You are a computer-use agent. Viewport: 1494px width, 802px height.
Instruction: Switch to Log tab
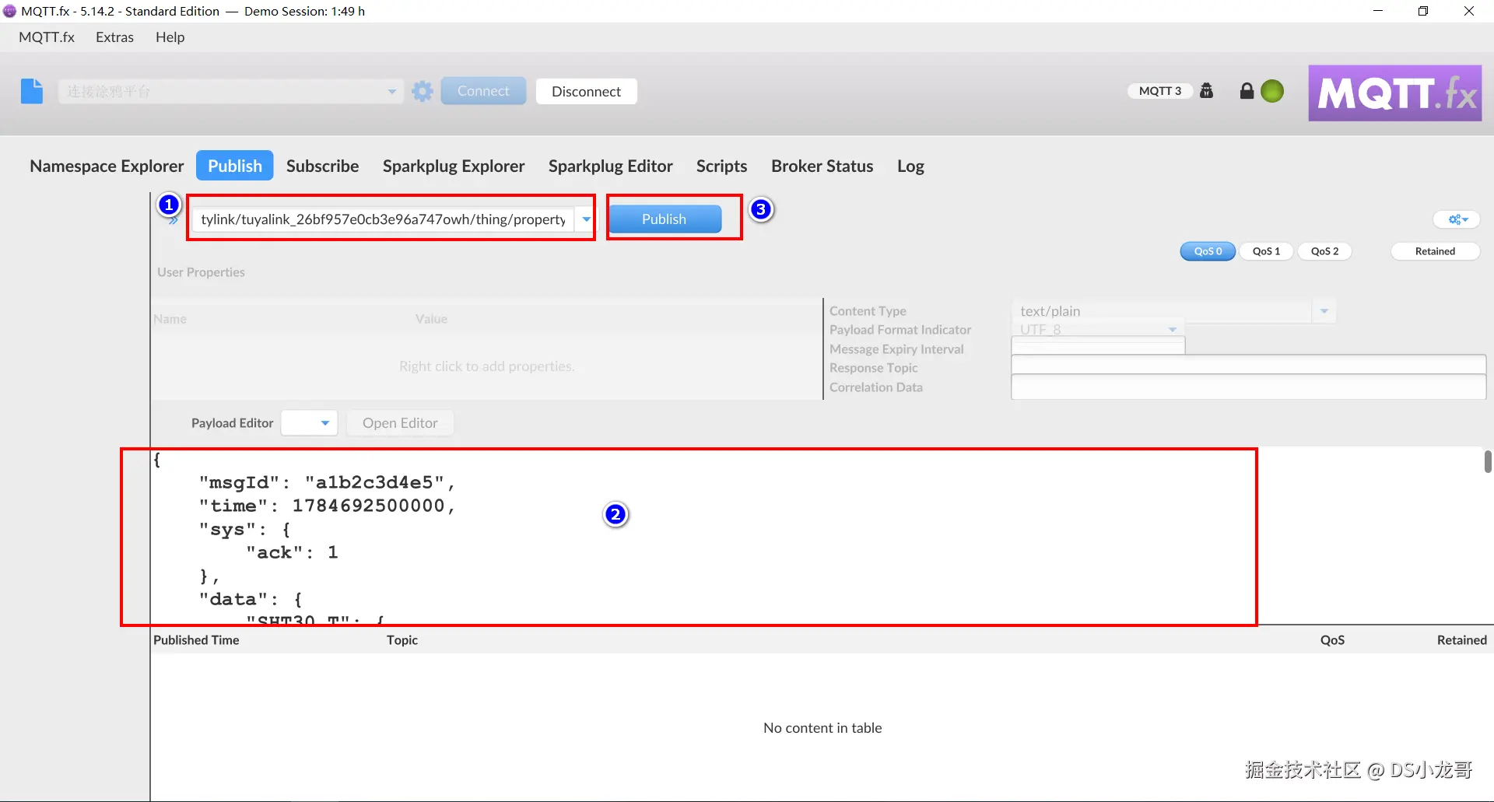click(x=910, y=166)
